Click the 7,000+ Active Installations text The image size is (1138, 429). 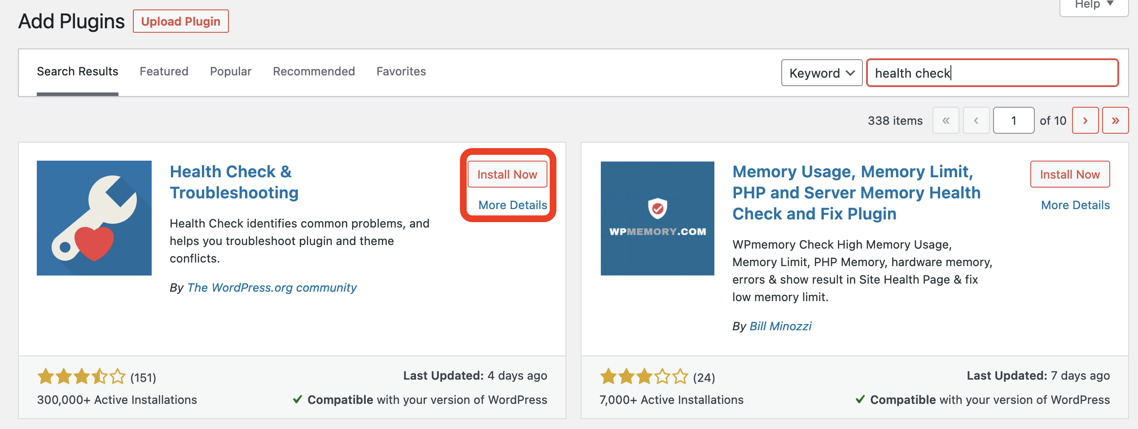tap(671, 399)
